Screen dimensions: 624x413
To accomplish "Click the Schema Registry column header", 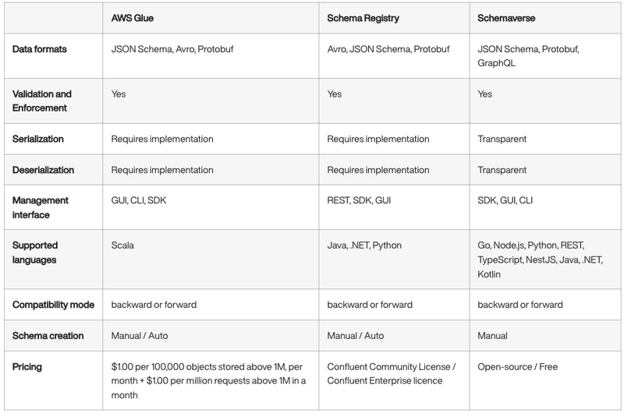I will pyautogui.click(x=365, y=16).
